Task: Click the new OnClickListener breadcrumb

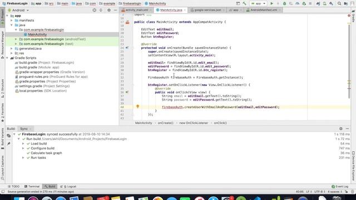Action: [x=194, y=123]
